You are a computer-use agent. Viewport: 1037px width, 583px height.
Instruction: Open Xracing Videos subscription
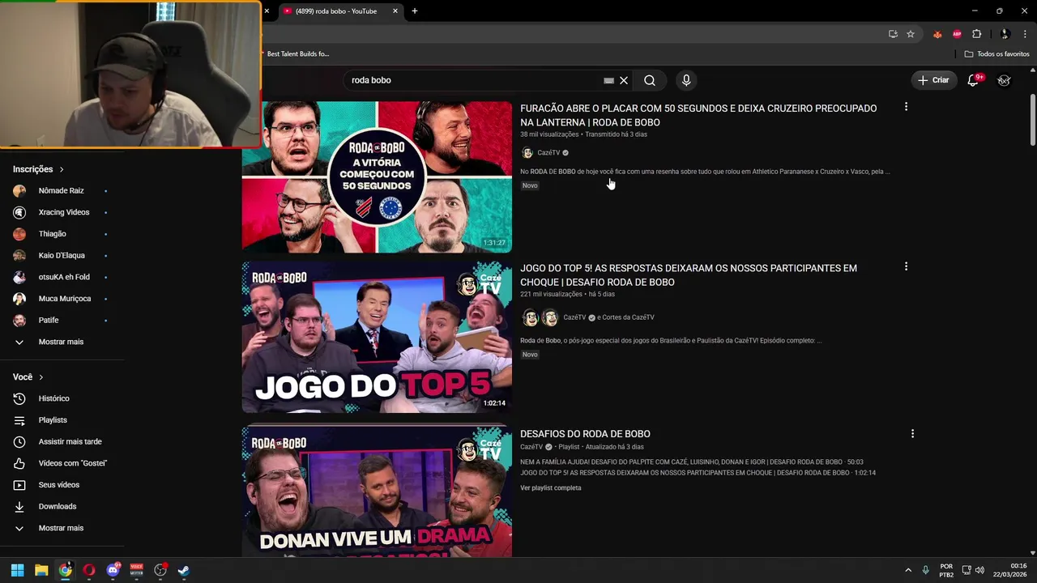(x=63, y=212)
